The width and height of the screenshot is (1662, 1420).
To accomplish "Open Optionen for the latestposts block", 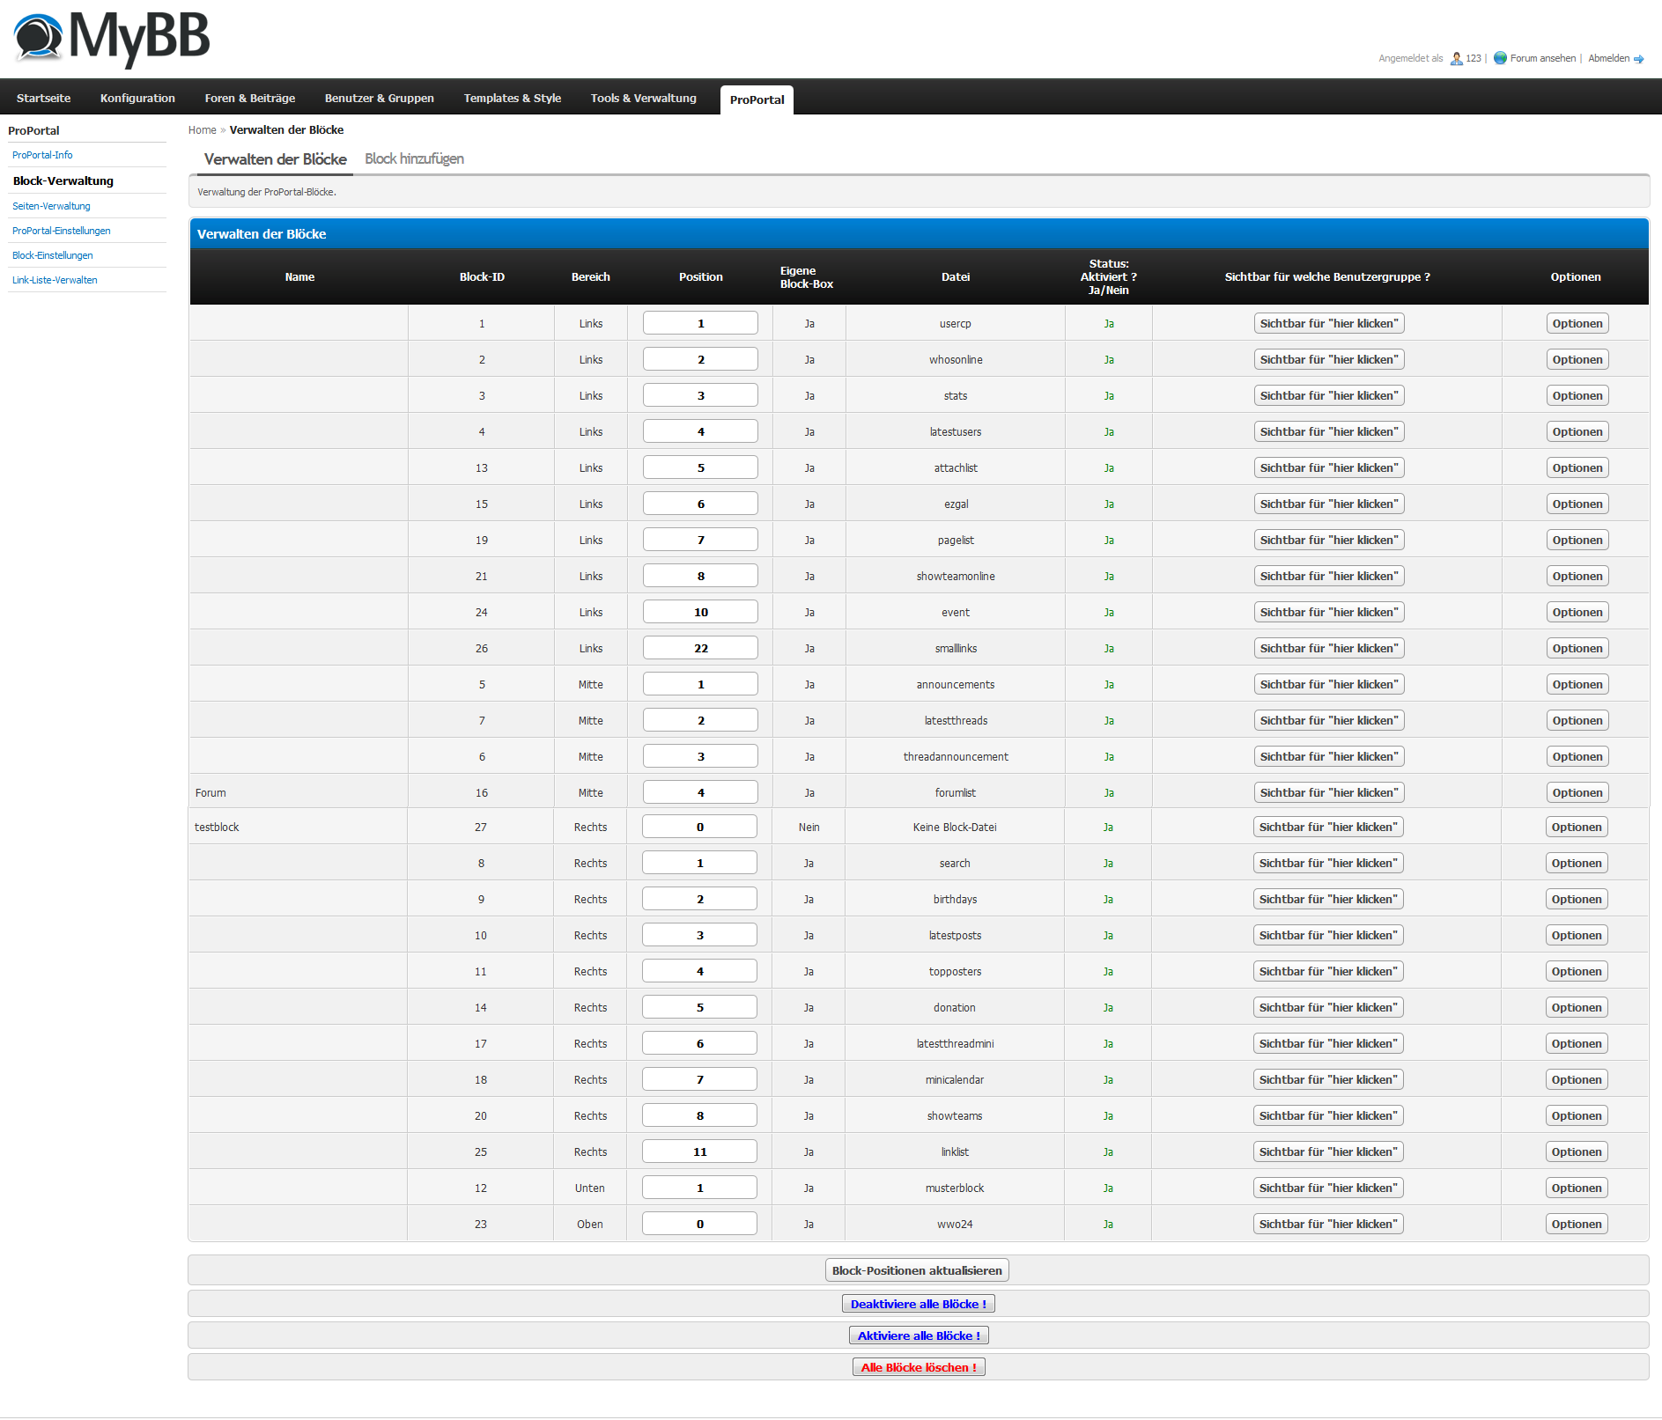I will (1577, 935).
